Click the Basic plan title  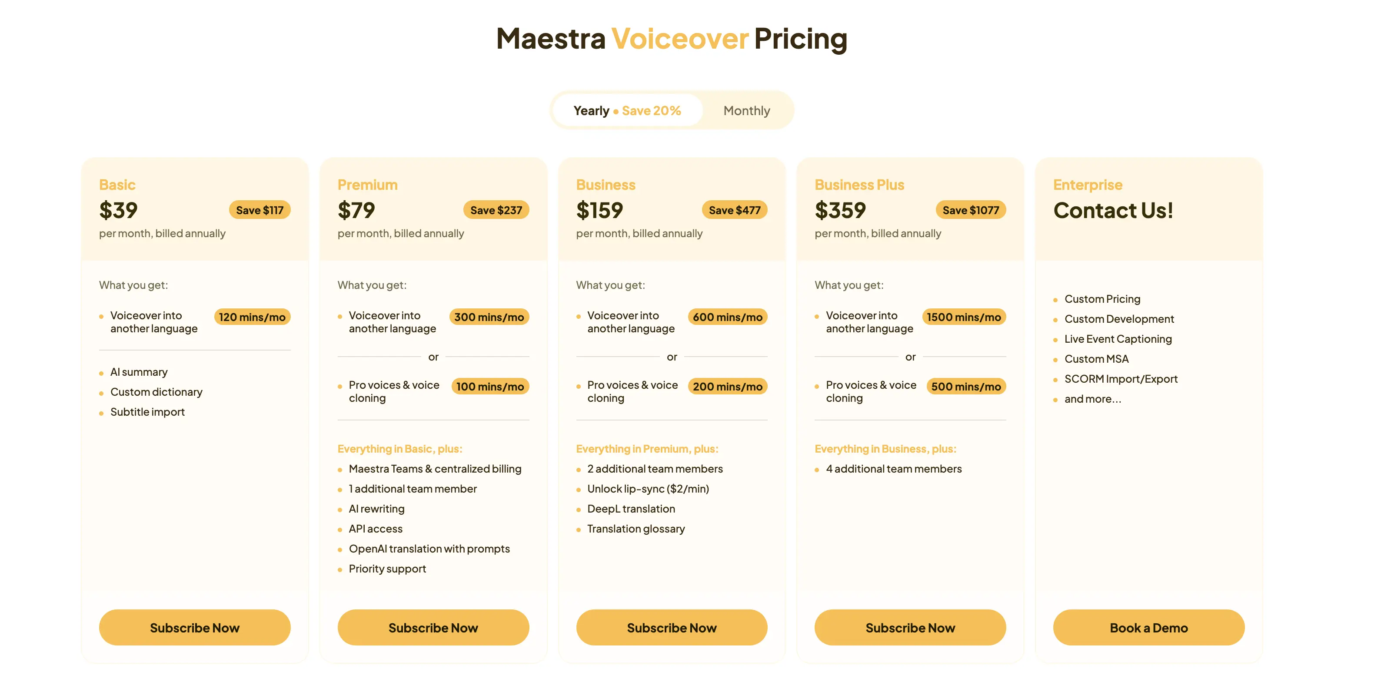[117, 184]
